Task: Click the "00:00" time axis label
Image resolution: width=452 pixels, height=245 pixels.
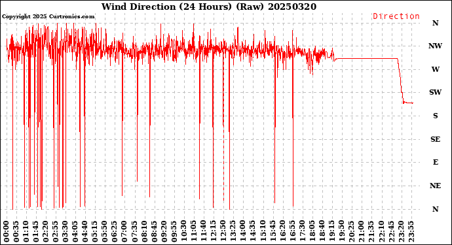Action: point(7,232)
